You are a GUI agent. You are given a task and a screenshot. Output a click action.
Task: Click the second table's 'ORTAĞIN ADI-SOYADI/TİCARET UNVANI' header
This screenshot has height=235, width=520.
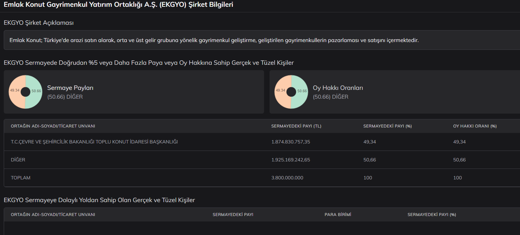tap(53, 215)
